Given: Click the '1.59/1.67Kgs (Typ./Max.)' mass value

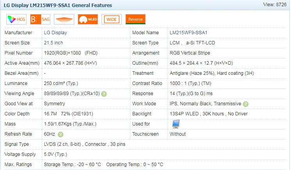Looking at the screenshot, I should pos(70,124).
